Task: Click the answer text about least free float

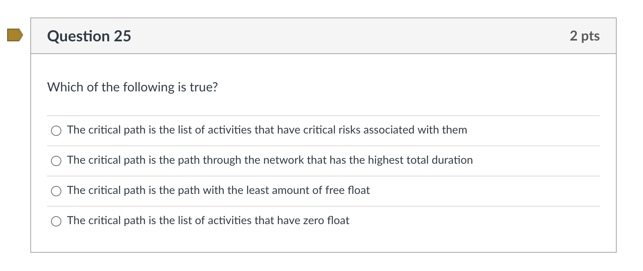Action: click(x=218, y=190)
